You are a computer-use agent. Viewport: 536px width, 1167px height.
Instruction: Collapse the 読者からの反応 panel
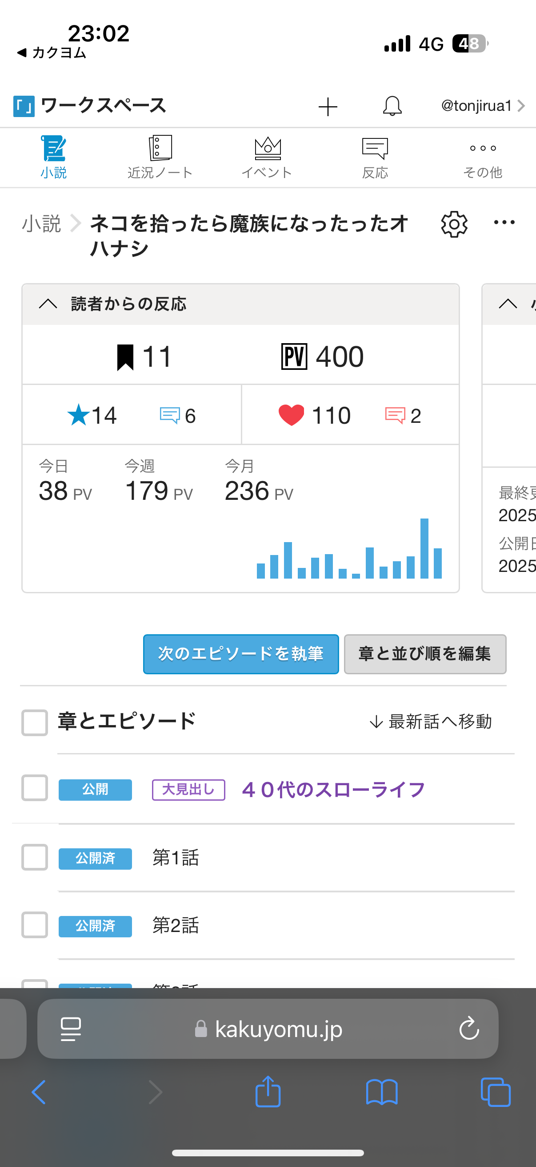[48, 304]
